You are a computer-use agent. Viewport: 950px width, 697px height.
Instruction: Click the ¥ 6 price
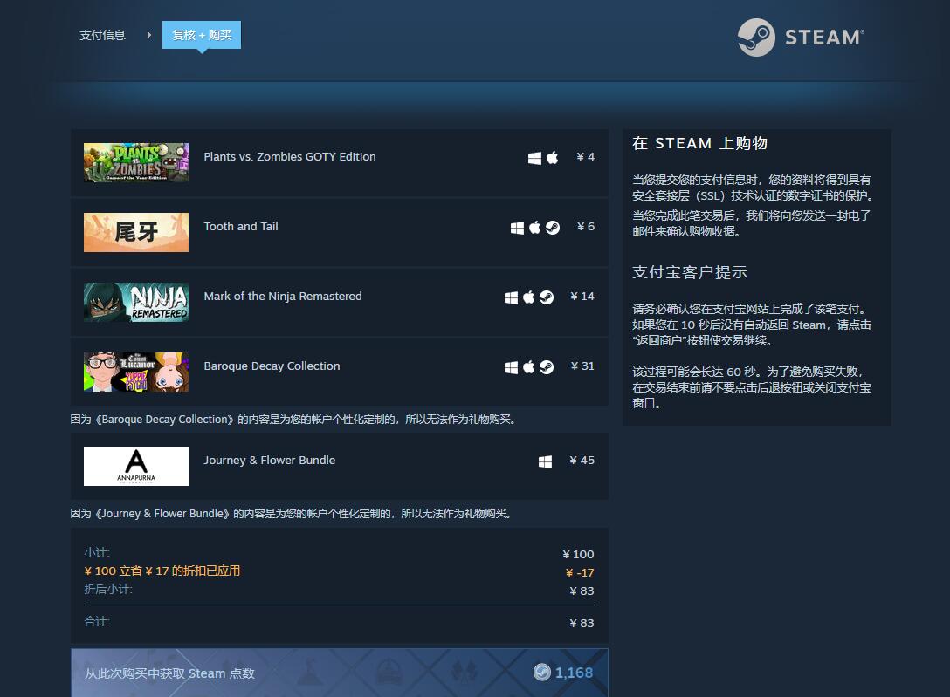(x=585, y=226)
